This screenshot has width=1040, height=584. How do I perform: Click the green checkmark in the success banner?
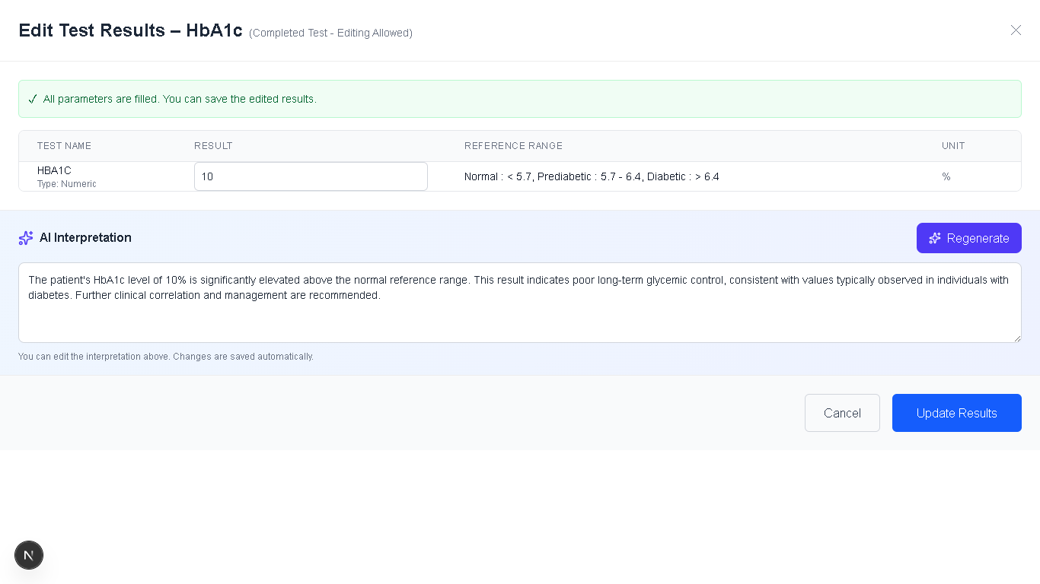tap(33, 99)
